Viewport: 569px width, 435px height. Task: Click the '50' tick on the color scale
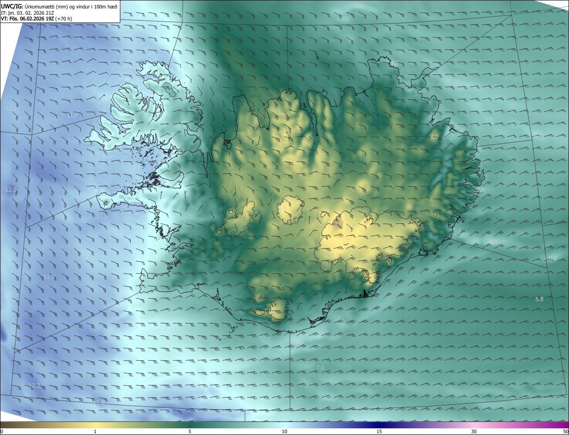point(565,431)
